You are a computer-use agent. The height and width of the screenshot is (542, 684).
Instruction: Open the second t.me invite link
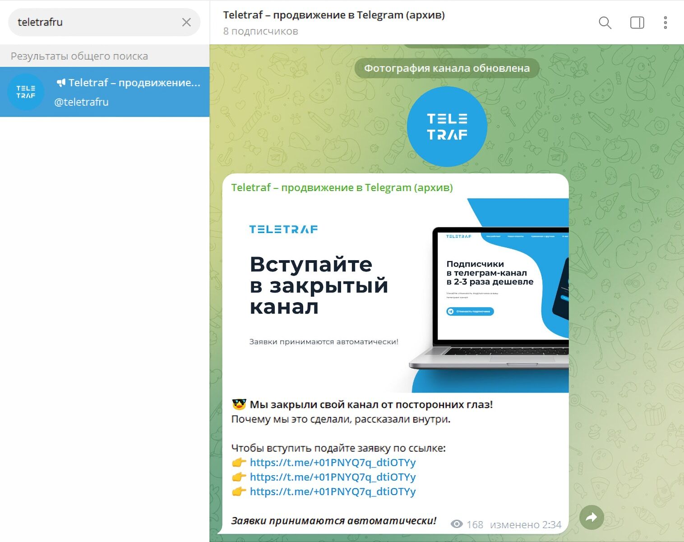(333, 477)
